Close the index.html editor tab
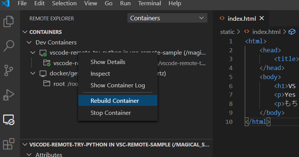 coord(262,18)
